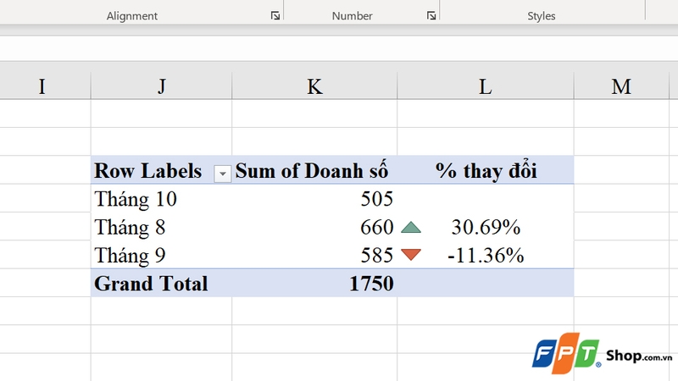Click the green up arrow icon
The height and width of the screenshot is (381, 678).
point(410,227)
